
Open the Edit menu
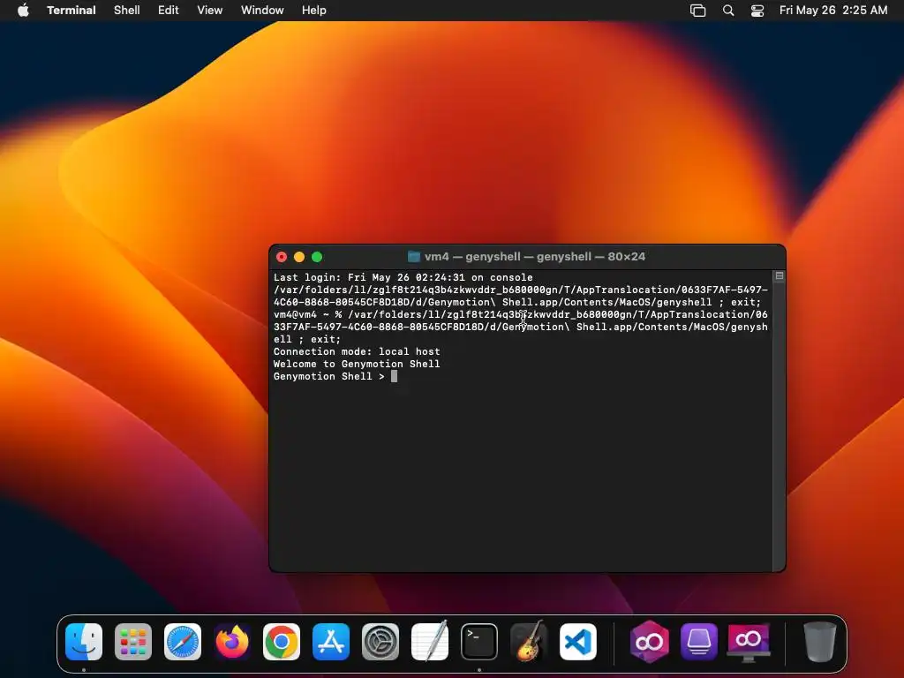[169, 11]
